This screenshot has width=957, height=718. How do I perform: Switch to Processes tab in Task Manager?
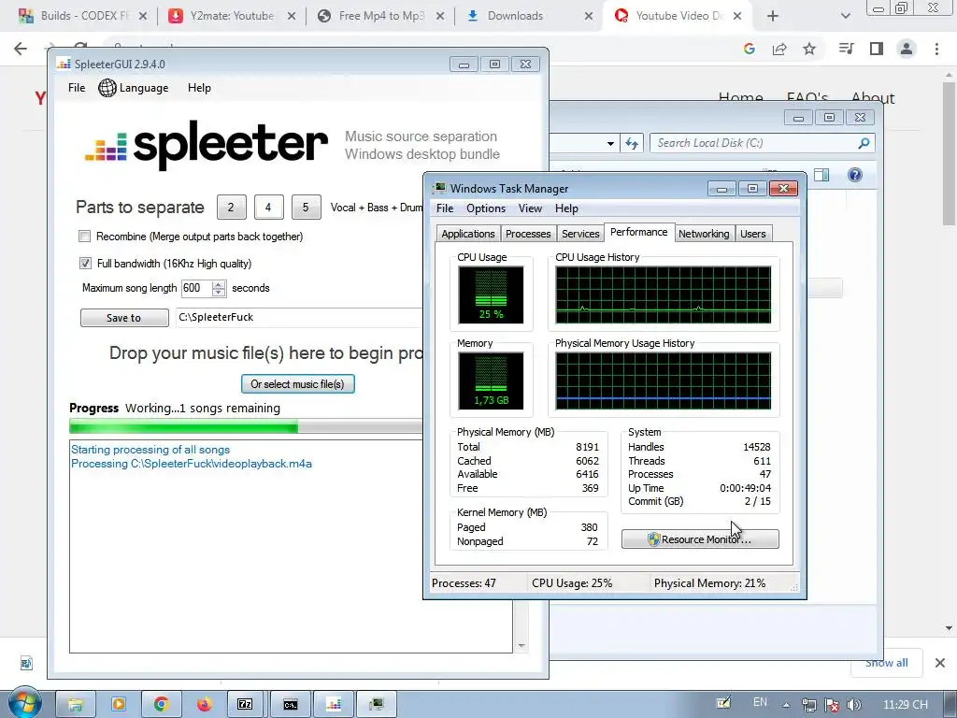tap(528, 234)
